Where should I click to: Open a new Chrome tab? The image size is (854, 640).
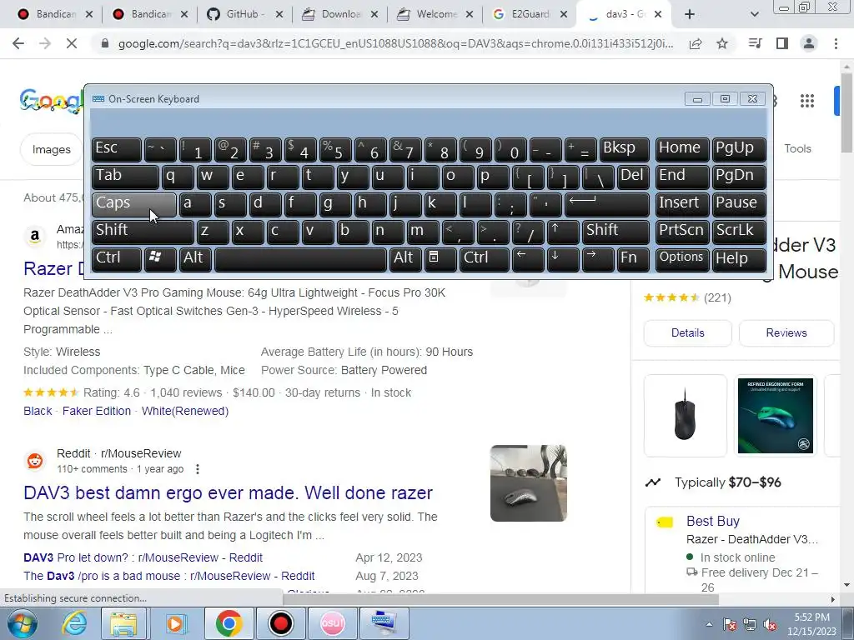(x=690, y=14)
